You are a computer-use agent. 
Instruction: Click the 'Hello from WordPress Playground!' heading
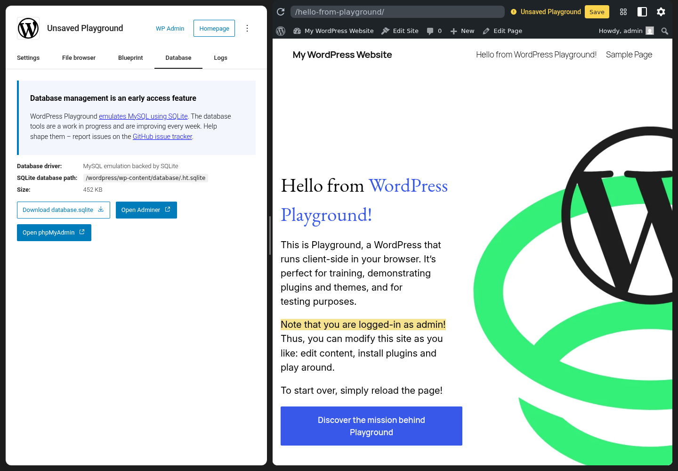click(364, 200)
